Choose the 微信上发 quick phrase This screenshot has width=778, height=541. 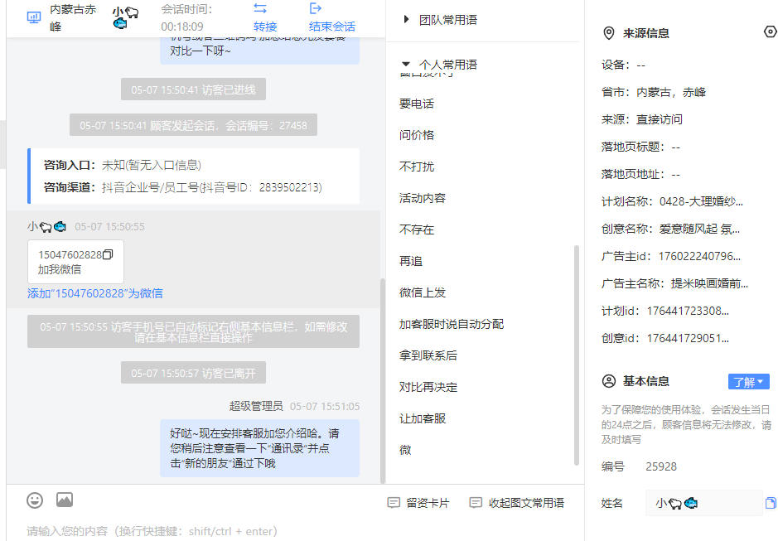pyautogui.click(x=423, y=292)
